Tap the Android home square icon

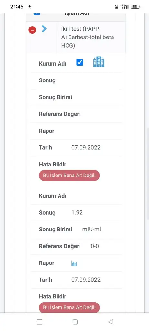point(75,322)
